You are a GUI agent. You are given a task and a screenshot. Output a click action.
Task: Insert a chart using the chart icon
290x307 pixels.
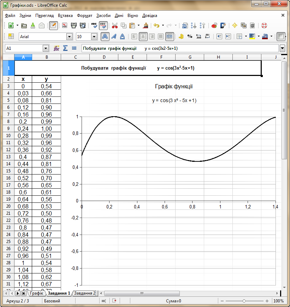pos(214,25)
